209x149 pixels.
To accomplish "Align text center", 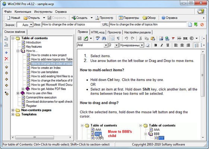I will pyautogui.click(x=182, y=45).
